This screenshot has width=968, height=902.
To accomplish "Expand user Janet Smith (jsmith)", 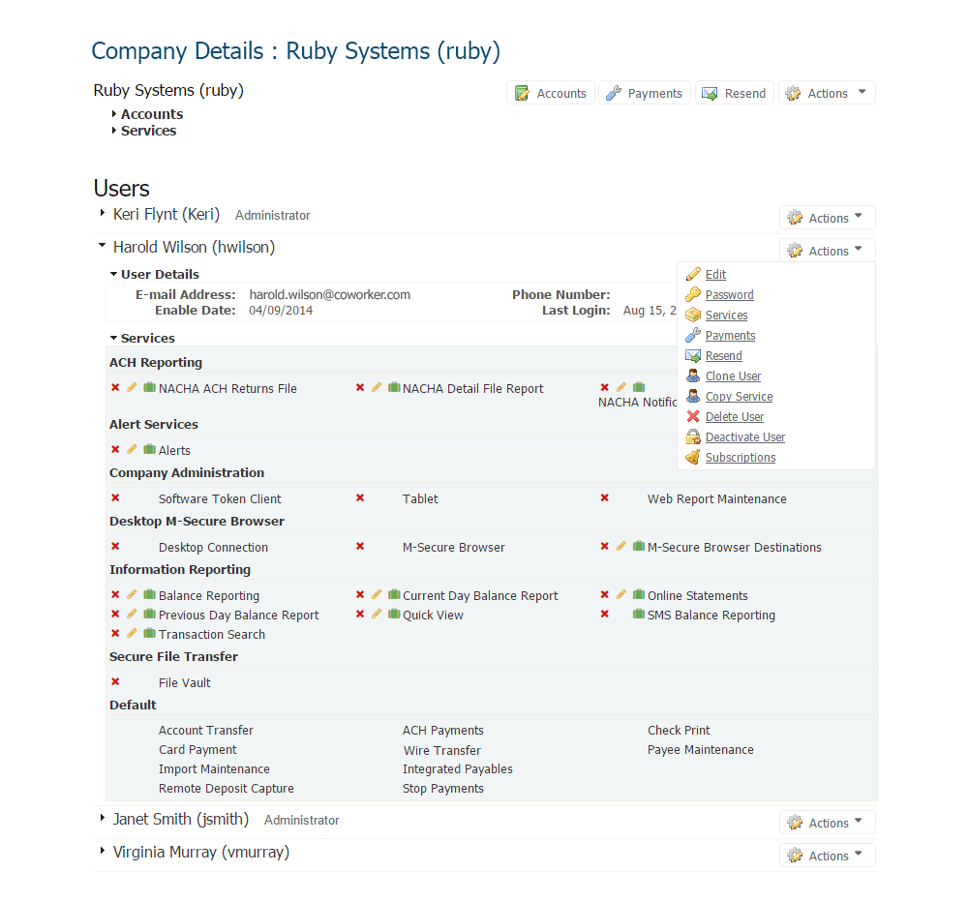I will tap(103, 818).
